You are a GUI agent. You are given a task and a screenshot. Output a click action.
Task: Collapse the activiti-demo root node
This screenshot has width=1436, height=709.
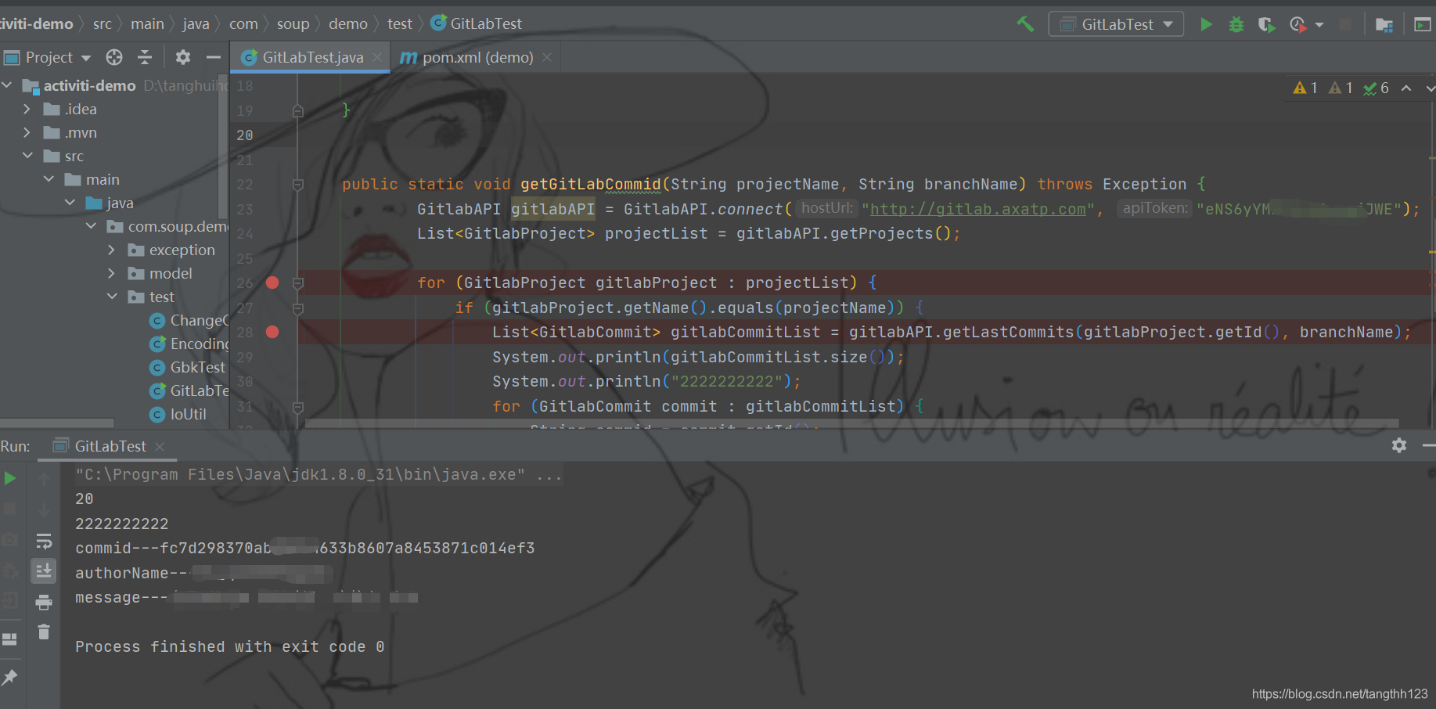click(8, 85)
